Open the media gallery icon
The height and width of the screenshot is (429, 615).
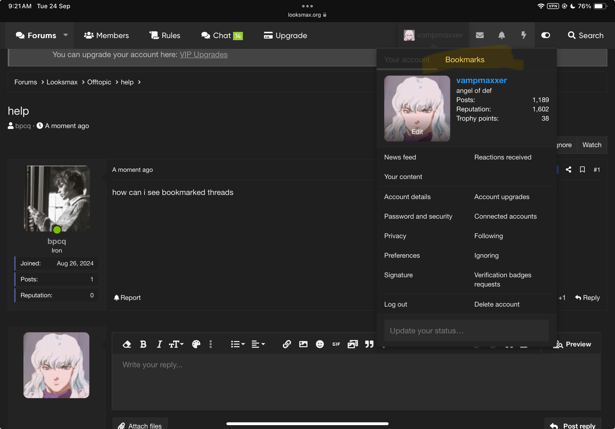[353, 344]
